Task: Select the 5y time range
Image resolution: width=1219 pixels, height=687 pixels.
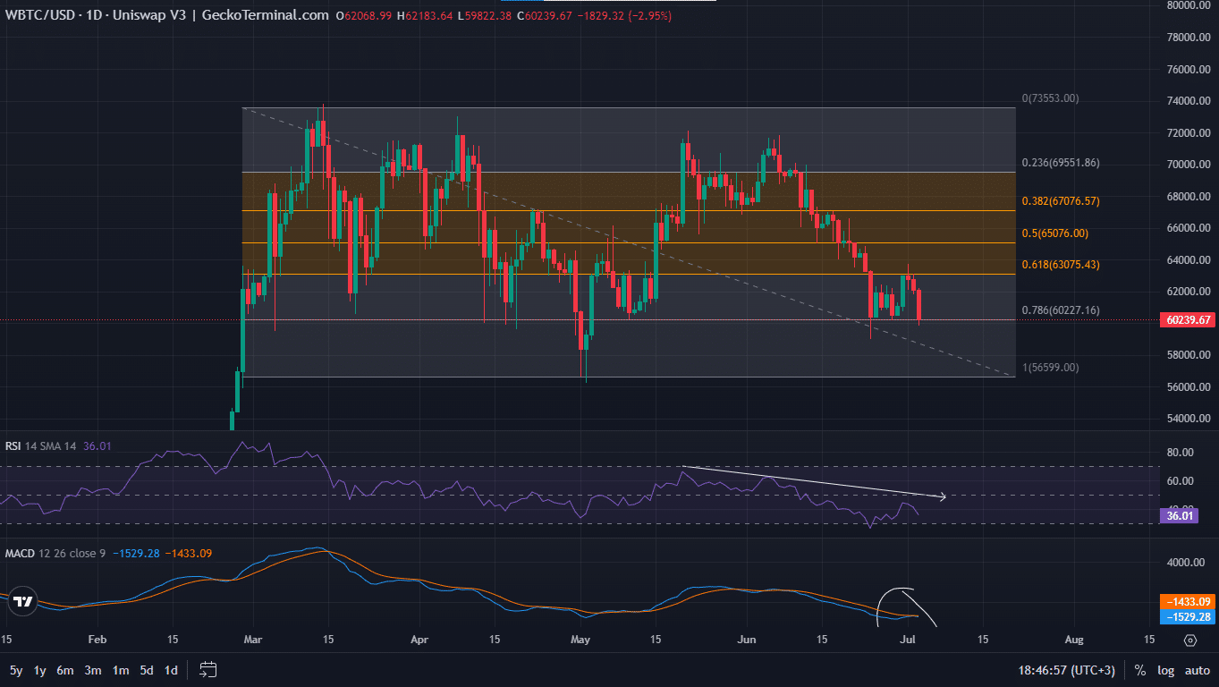Action: pos(17,670)
